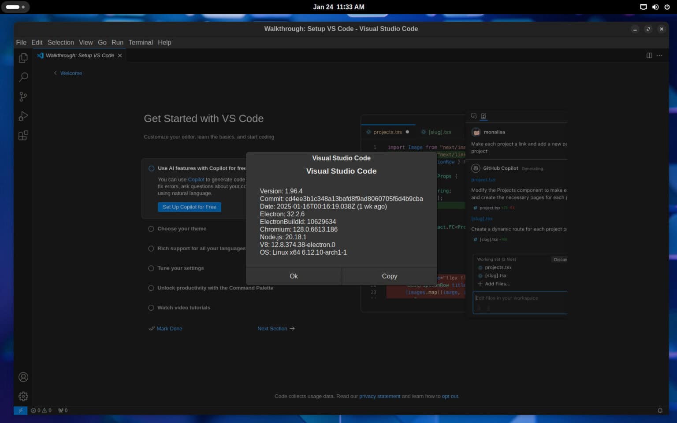Mark the Watch video tutorials step done
The image size is (677, 423).
point(151,308)
